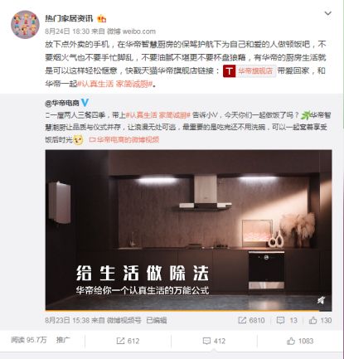Open the original post's comments showing 13

click(287, 320)
